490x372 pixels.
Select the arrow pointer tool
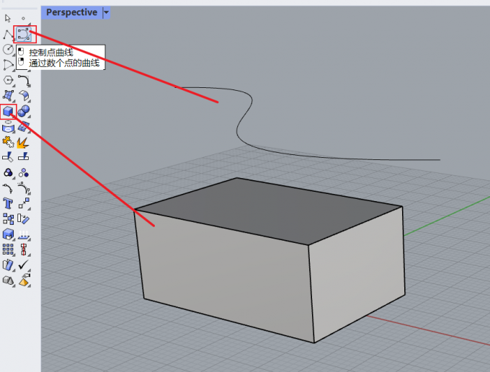coord(8,18)
